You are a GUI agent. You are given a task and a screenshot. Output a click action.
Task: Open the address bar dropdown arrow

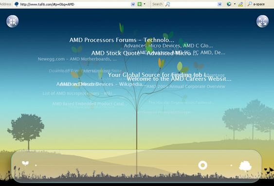pyautogui.click(x=133, y=4)
